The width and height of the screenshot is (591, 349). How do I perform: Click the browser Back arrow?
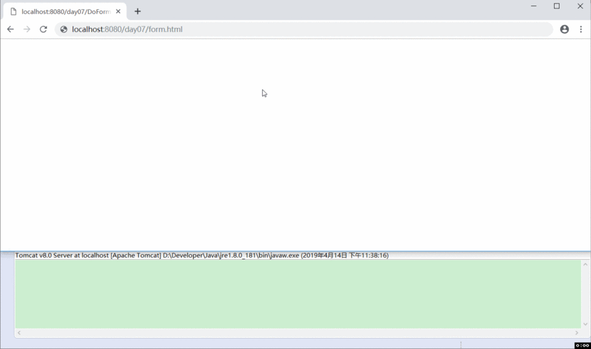click(10, 29)
